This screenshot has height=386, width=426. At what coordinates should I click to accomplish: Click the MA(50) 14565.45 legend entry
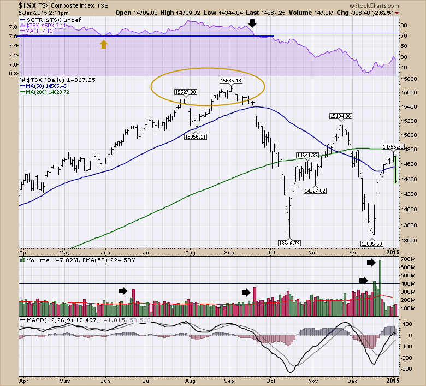coord(44,86)
